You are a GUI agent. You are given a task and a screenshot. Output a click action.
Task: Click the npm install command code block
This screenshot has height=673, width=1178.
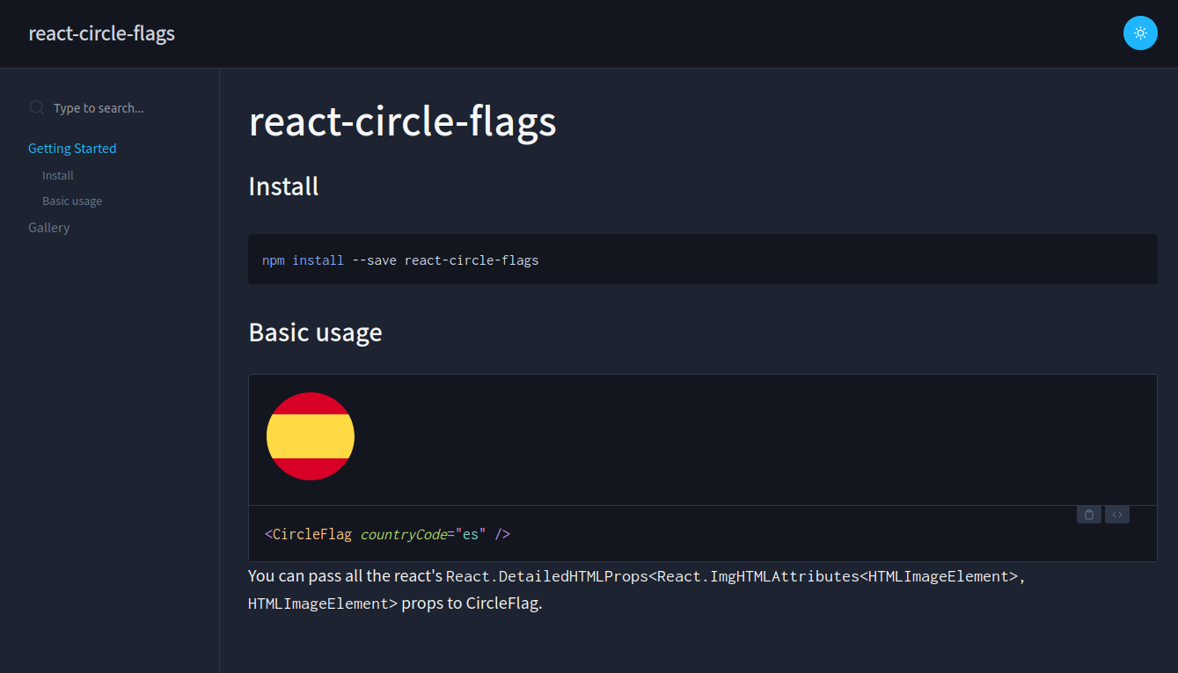pyautogui.click(x=400, y=260)
